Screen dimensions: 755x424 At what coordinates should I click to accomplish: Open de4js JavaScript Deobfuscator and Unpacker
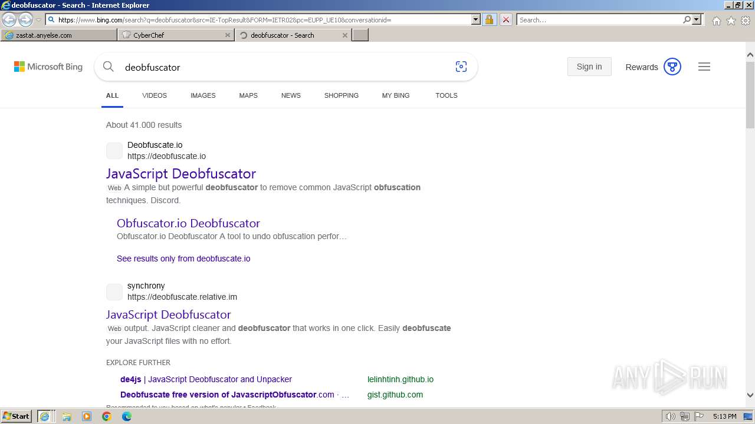point(206,379)
